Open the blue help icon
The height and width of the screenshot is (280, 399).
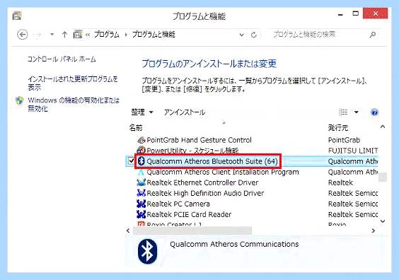[x=374, y=112]
